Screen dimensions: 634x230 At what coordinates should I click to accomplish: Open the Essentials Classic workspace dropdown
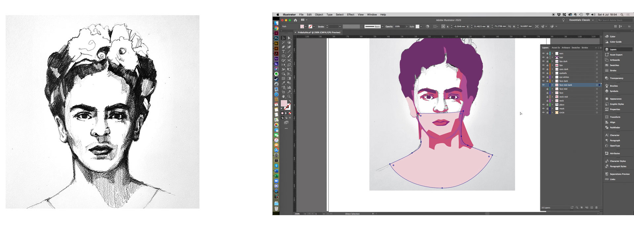(581, 20)
